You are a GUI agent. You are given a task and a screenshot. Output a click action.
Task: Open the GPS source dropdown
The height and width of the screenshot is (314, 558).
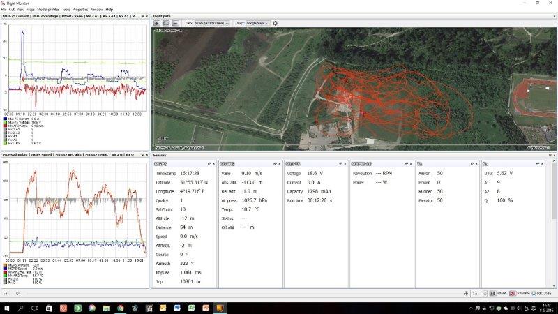(x=212, y=23)
